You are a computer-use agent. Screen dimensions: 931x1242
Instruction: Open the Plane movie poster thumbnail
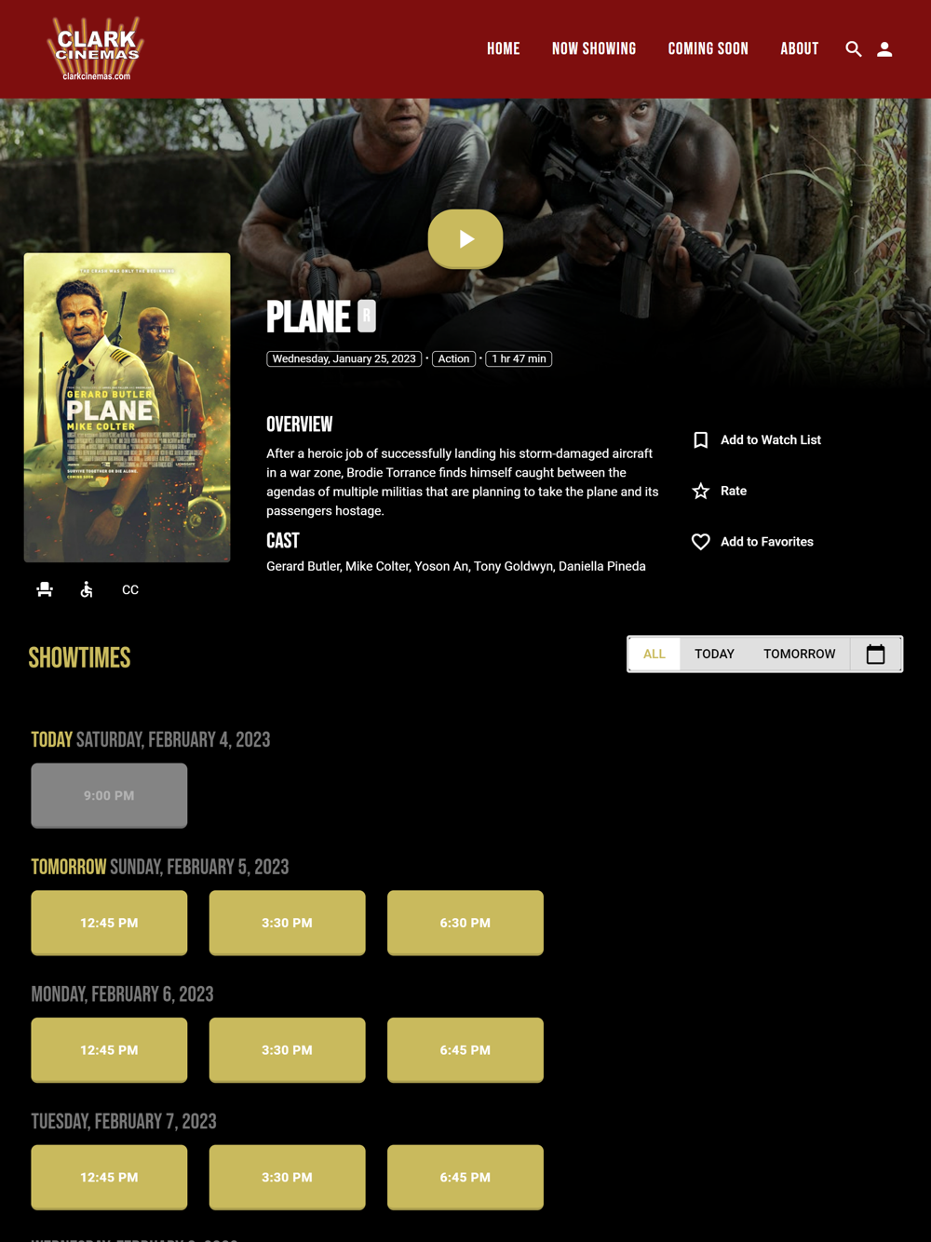tap(128, 408)
